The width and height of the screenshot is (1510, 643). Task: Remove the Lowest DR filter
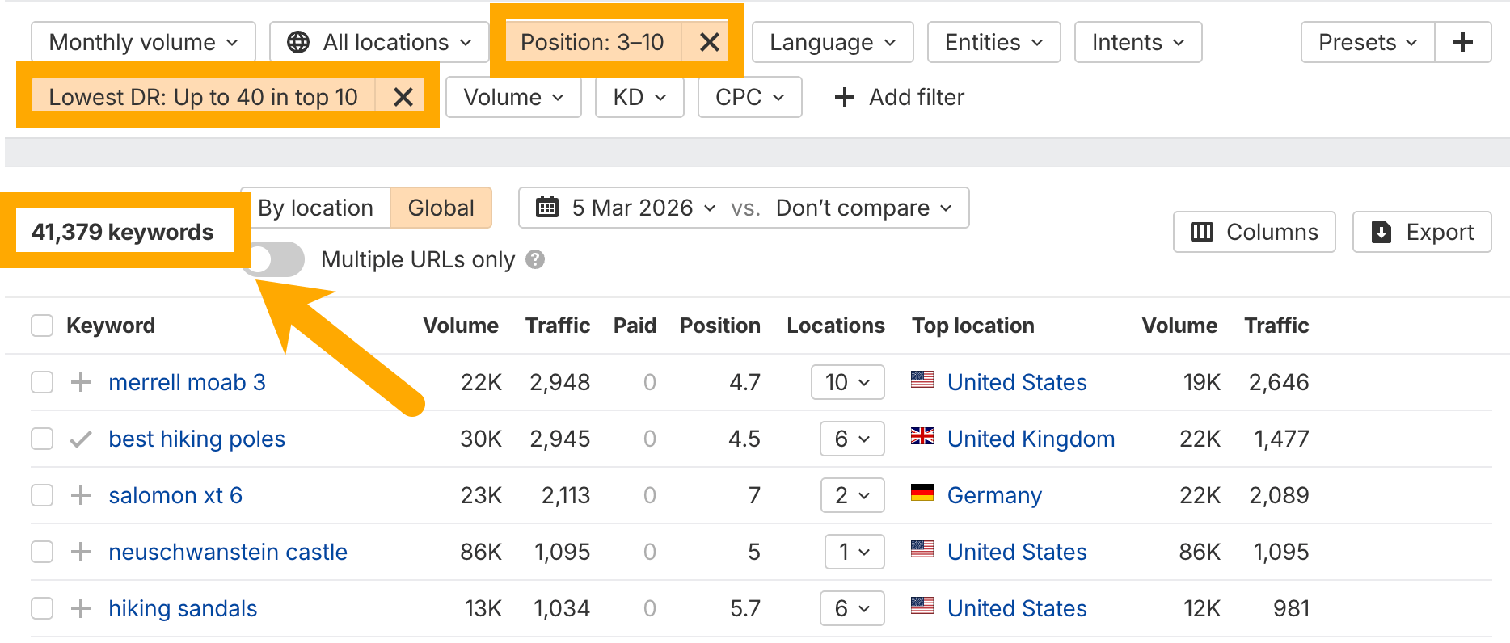tap(403, 97)
